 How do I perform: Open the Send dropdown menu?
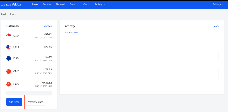pyautogui.click(x=74, y=4)
